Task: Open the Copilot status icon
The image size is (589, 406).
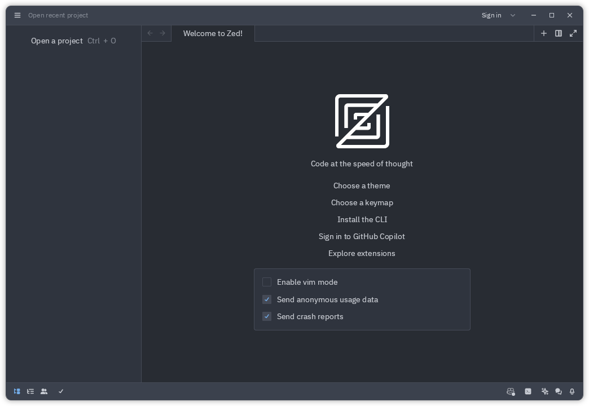Action: click(x=511, y=391)
